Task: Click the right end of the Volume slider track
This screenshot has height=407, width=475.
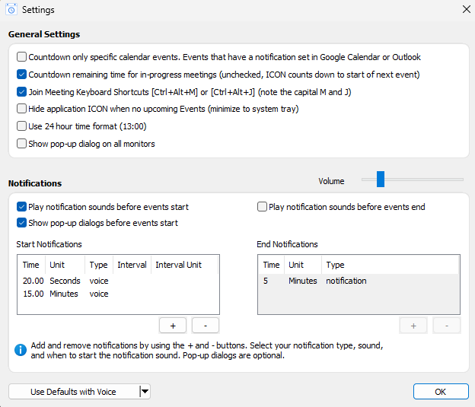Action: (x=462, y=180)
